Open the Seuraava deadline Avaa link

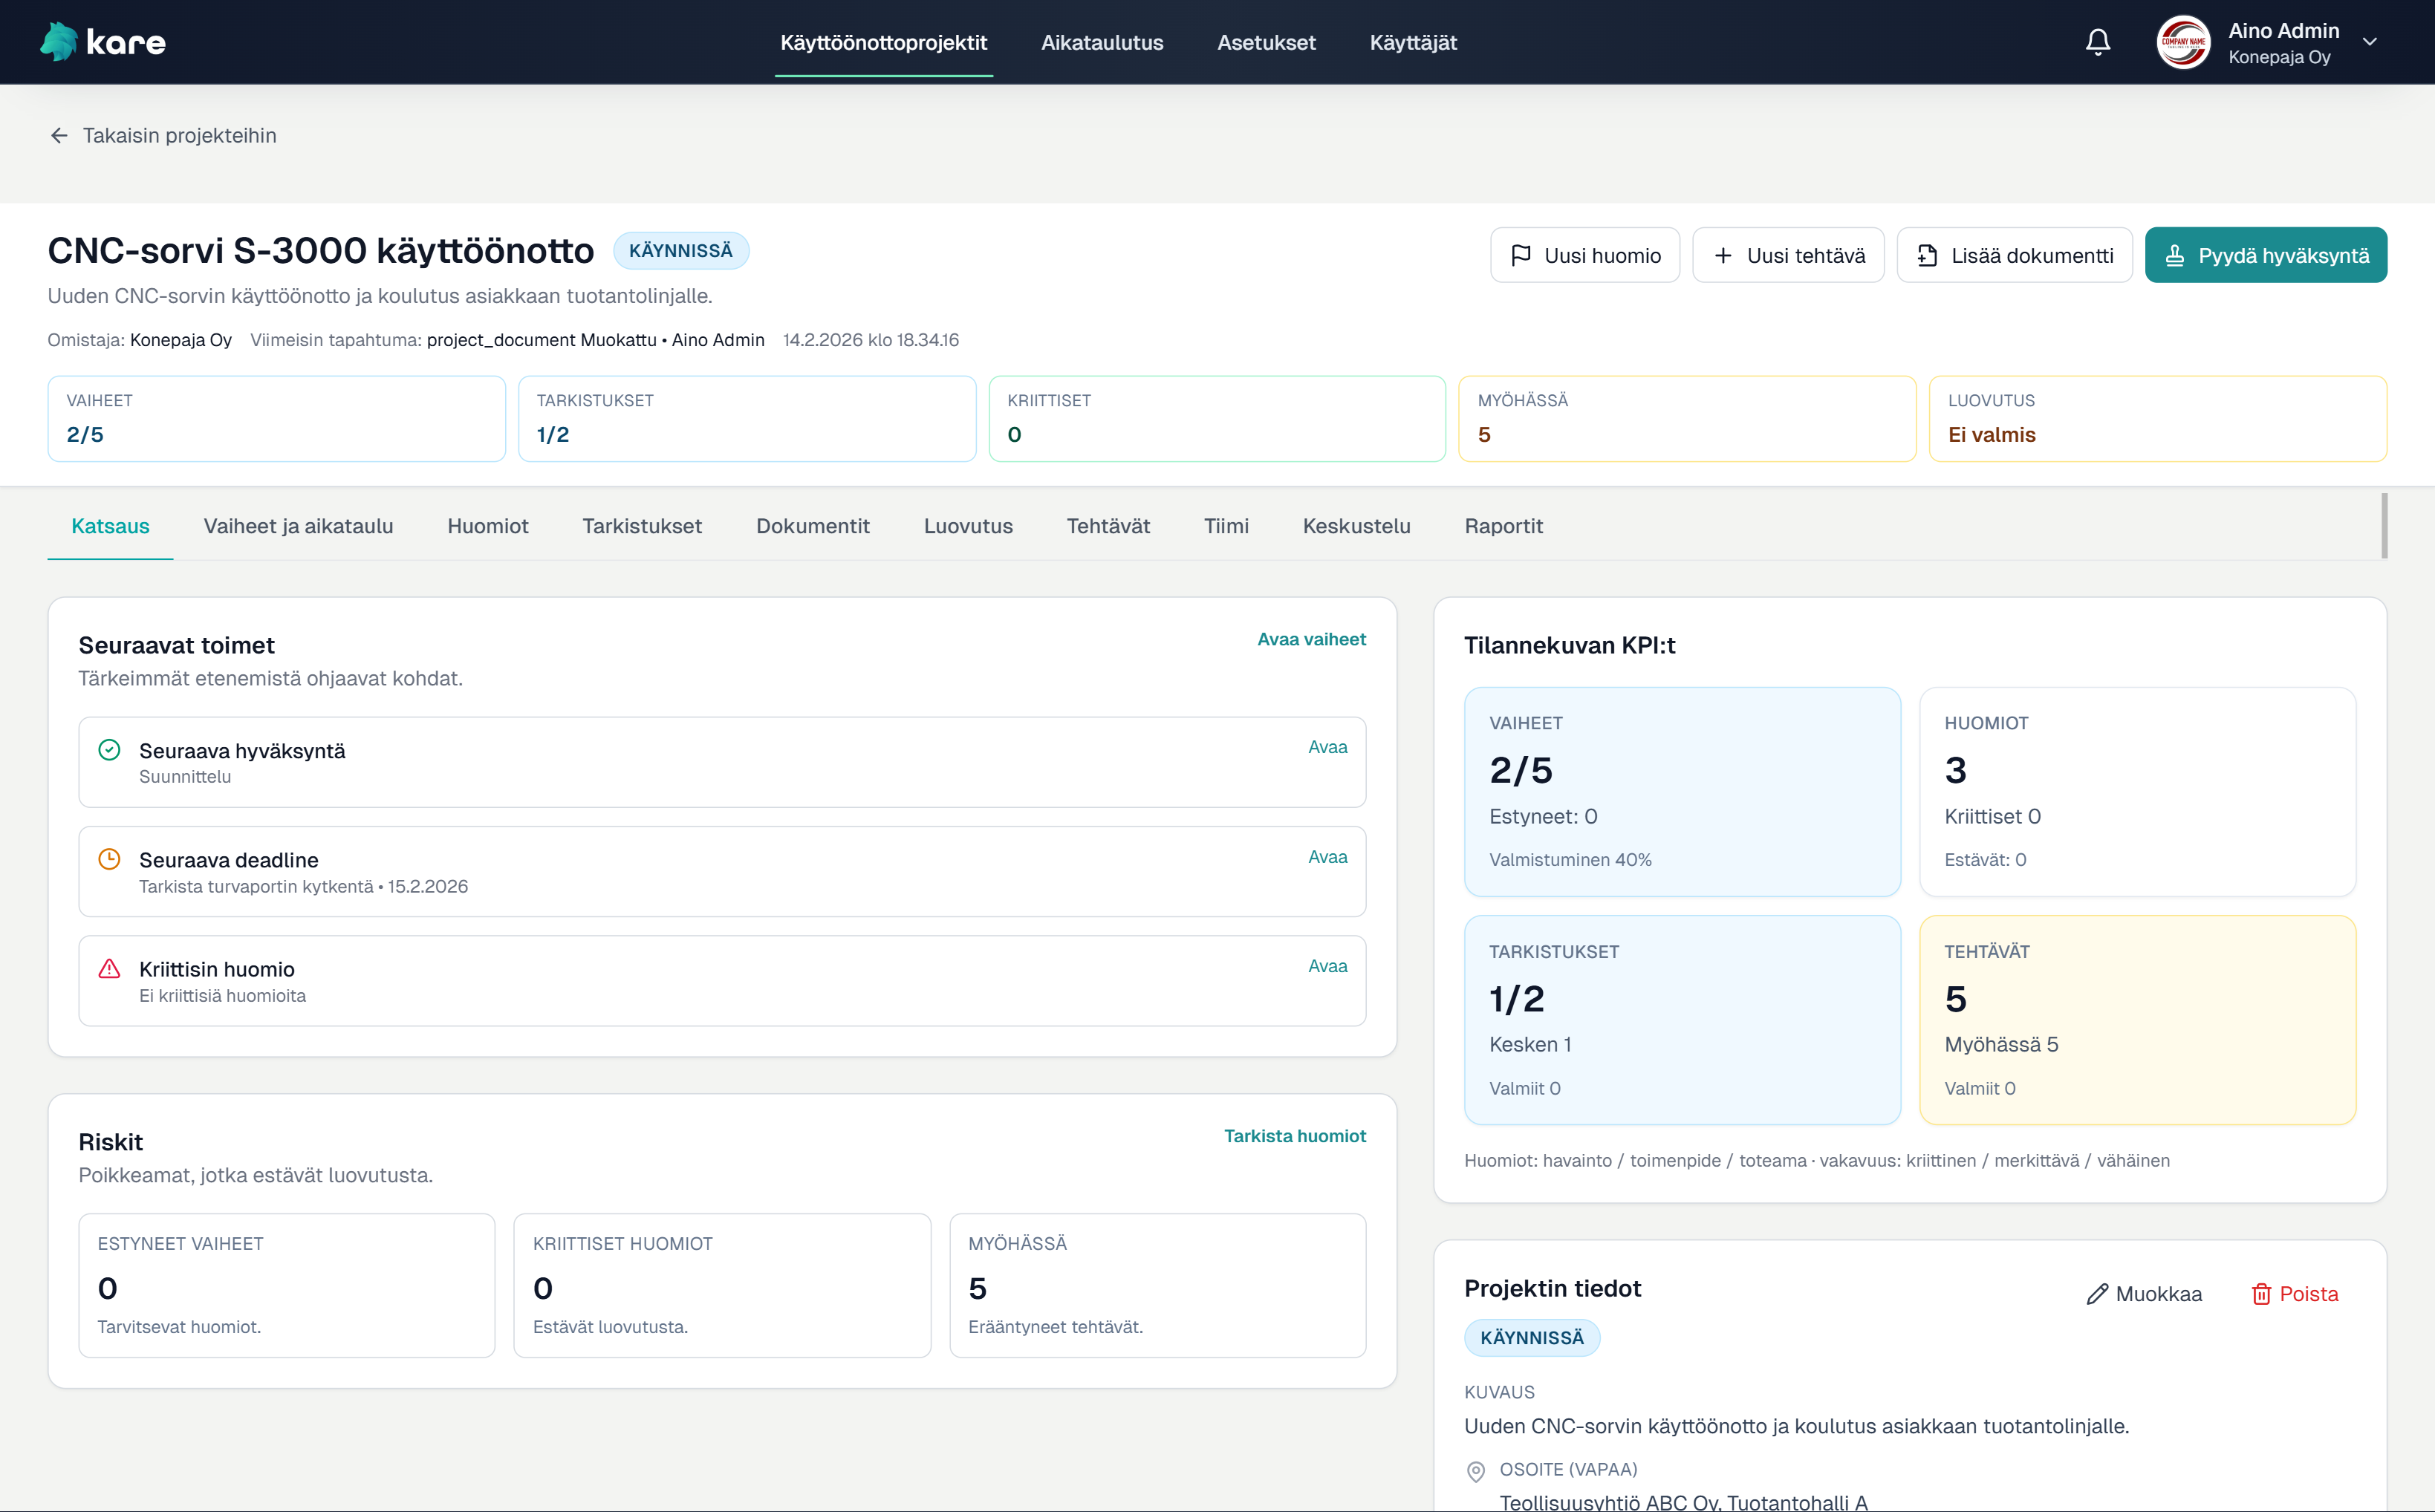[1327, 857]
